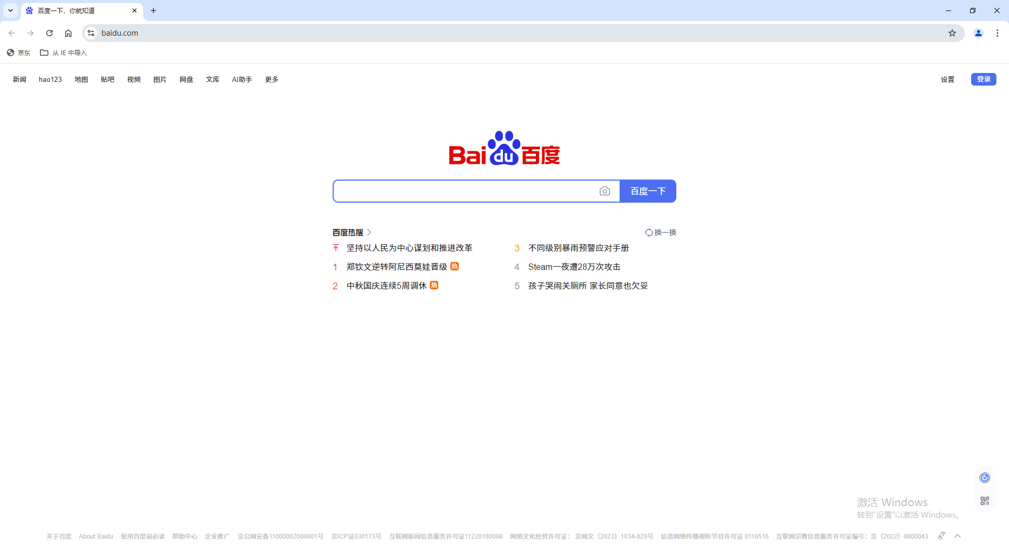Open the tab search dropdown arrow
Image resolution: width=1009 pixels, height=546 pixels.
pos(11,10)
